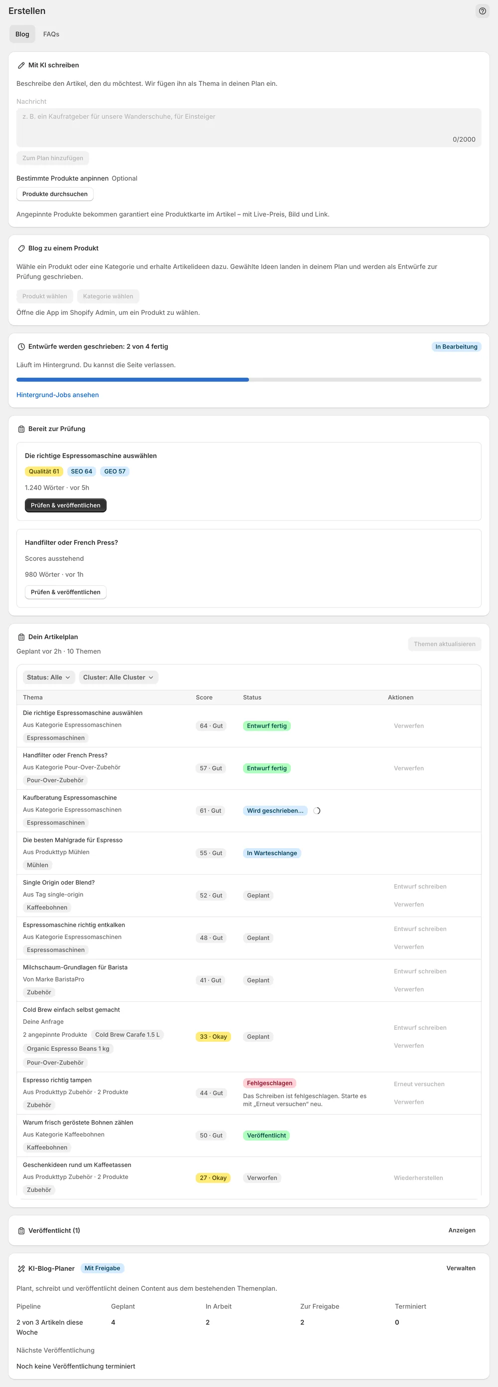Click the draft writing progress bar
498x1387 pixels.
tap(249, 380)
